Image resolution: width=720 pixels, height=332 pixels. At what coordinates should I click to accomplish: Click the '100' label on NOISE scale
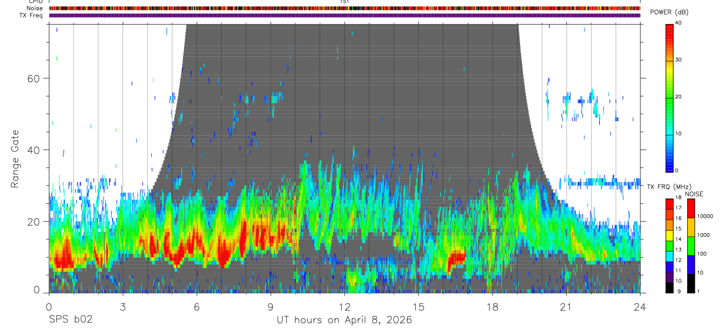point(702,254)
